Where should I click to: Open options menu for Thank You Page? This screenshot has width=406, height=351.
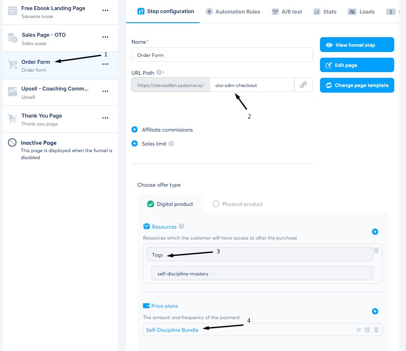[x=105, y=118]
